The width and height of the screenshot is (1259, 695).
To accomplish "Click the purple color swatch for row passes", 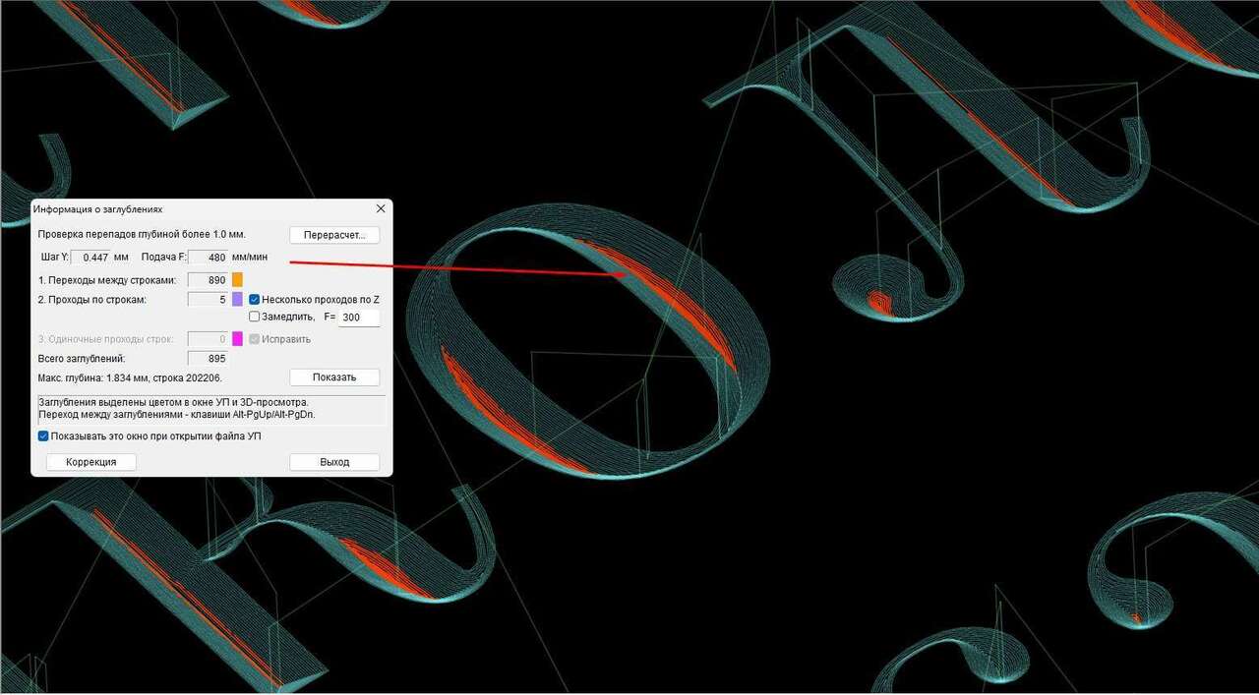I will [237, 300].
